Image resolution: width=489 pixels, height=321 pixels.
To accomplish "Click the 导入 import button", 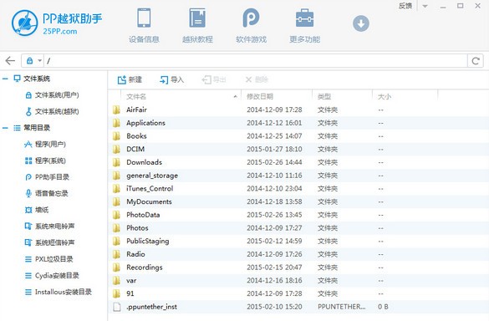I will point(171,80).
